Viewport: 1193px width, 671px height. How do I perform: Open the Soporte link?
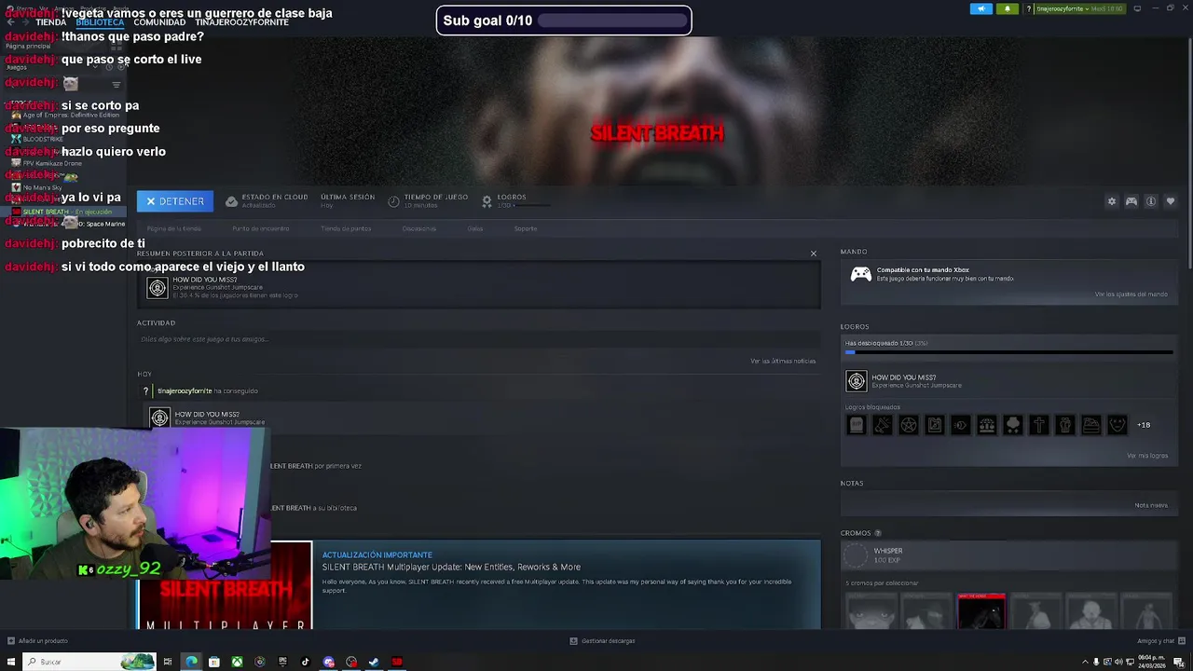coord(526,228)
